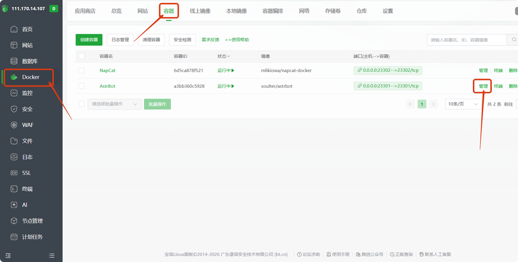Go to previous page arrow
The image size is (518, 262).
pyautogui.click(x=410, y=104)
